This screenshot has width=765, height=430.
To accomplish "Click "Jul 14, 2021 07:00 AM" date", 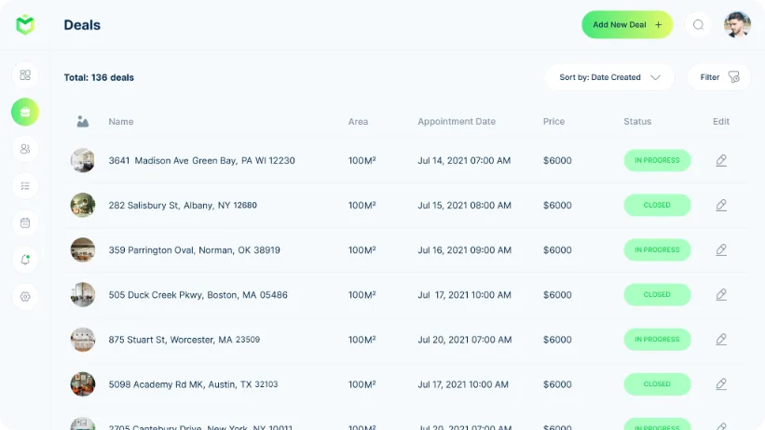I will pyautogui.click(x=464, y=160).
